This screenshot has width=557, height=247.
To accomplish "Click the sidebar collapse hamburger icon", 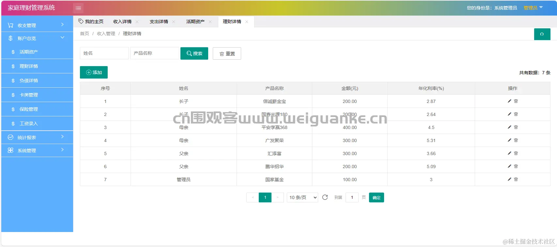I will (78, 8).
